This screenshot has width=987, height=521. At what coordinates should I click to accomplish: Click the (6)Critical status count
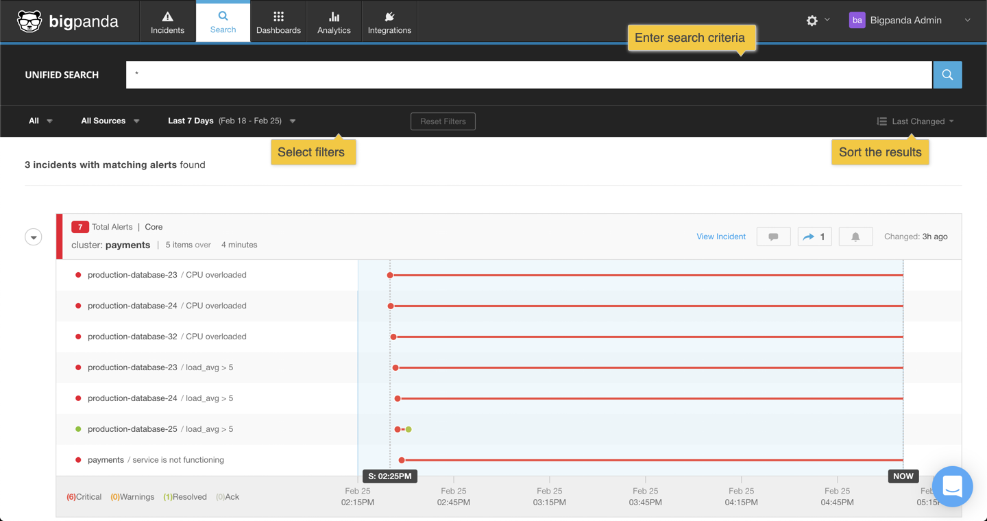tap(84, 497)
